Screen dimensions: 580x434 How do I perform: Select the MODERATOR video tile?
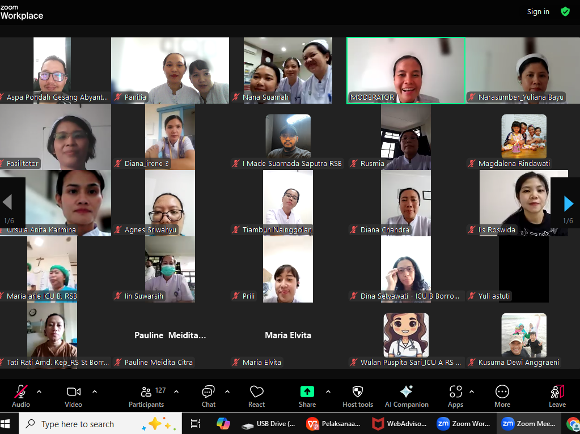pos(406,70)
